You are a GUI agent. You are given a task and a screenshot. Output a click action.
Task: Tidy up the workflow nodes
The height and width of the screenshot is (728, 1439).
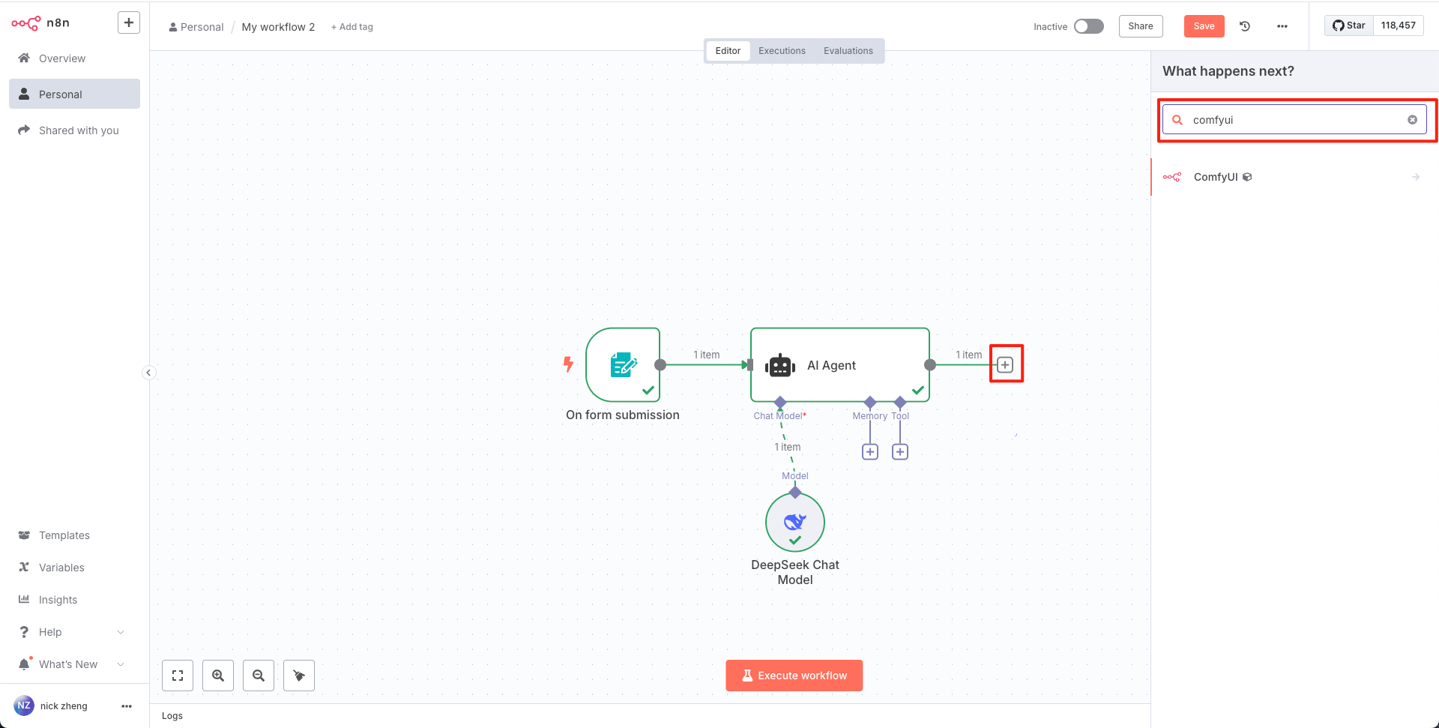[299, 676]
